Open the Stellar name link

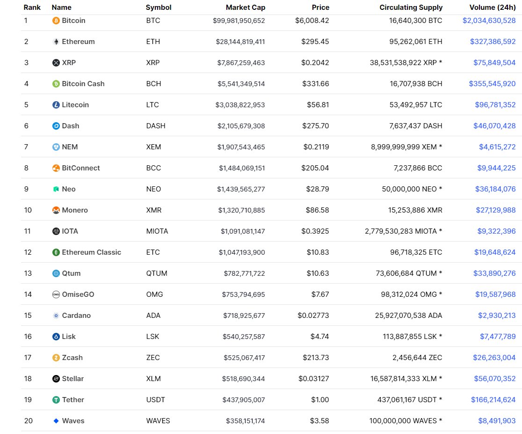pos(73,379)
